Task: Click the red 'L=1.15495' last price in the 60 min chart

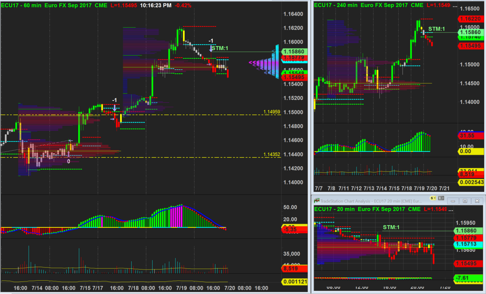Action: (123, 6)
